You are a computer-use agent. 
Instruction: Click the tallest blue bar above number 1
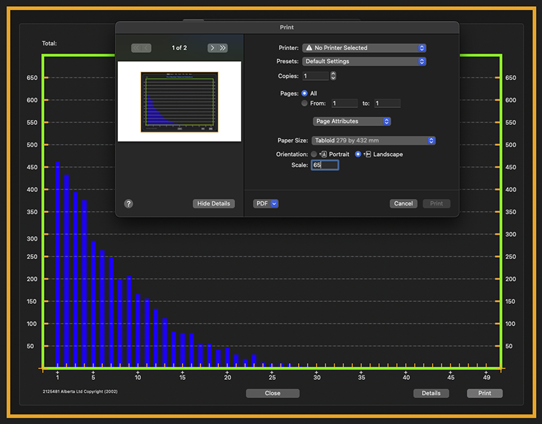(58, 265)
